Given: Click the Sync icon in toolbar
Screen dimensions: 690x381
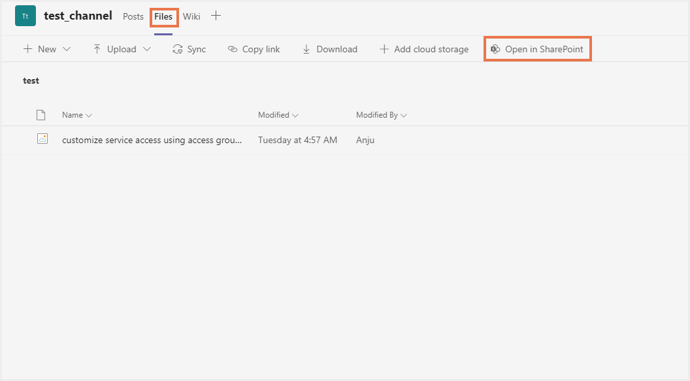Looking at the screenshot, I should pos(178,49).
